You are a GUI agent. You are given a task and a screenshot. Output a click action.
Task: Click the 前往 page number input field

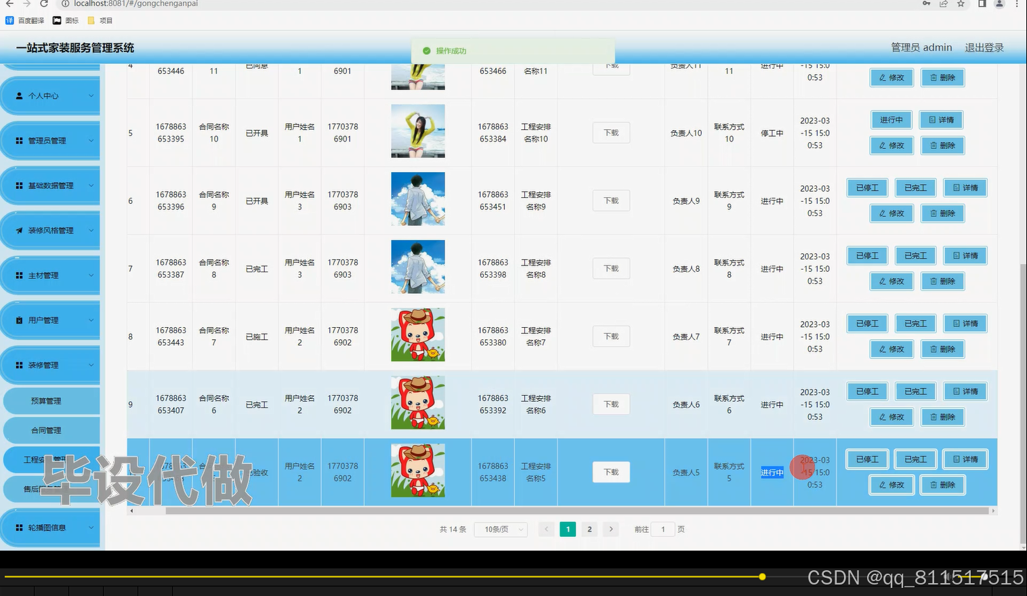[x=663, y=530]
